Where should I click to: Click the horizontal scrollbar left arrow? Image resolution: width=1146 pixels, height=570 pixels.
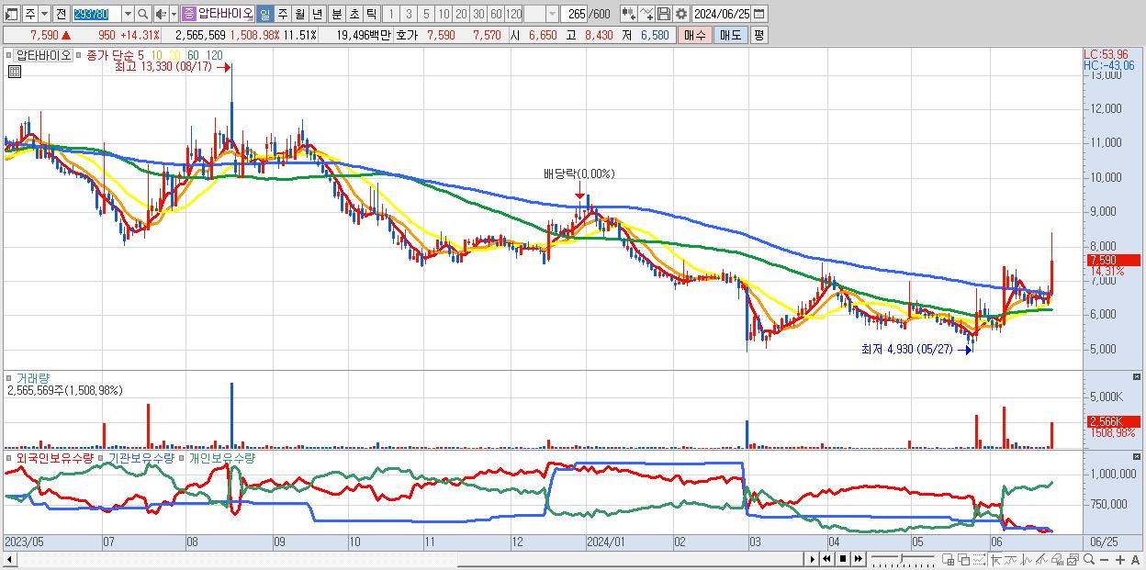(x=8, y=559)
